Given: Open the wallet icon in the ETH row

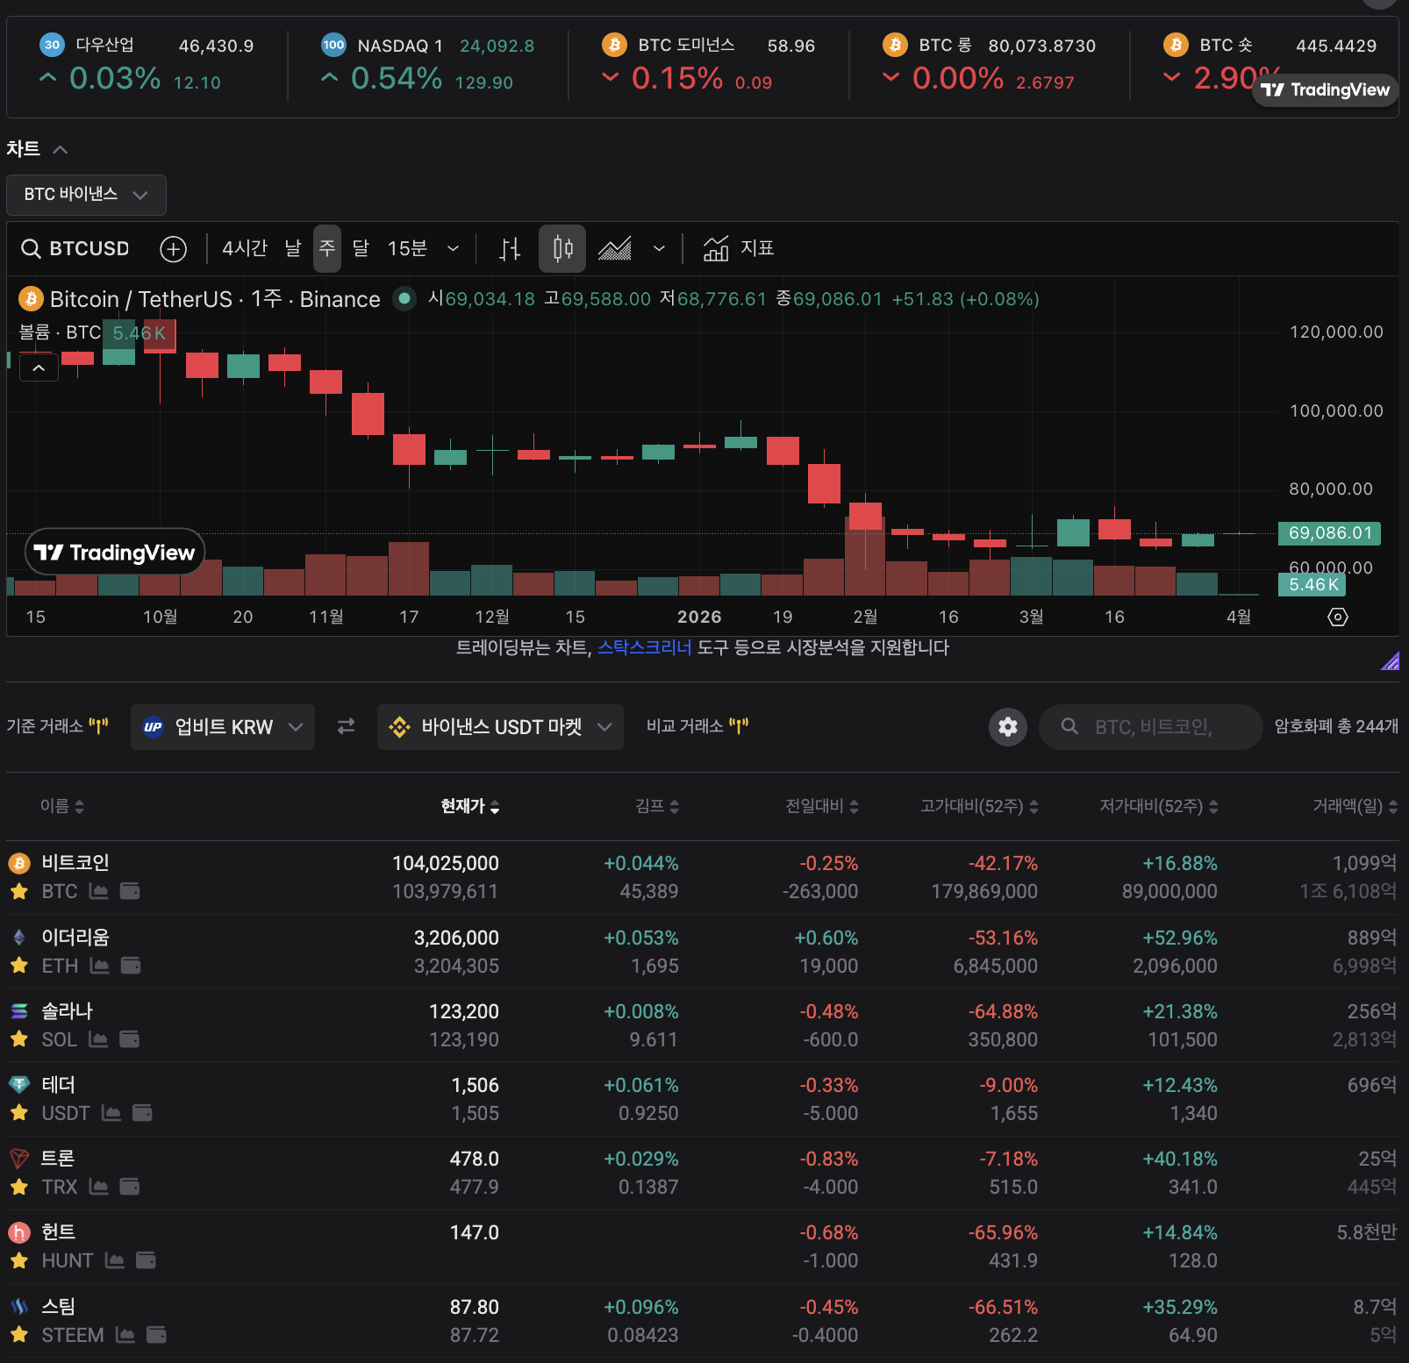Looking at the screenshot, I should pyautogui.click(x=131, y=966).
